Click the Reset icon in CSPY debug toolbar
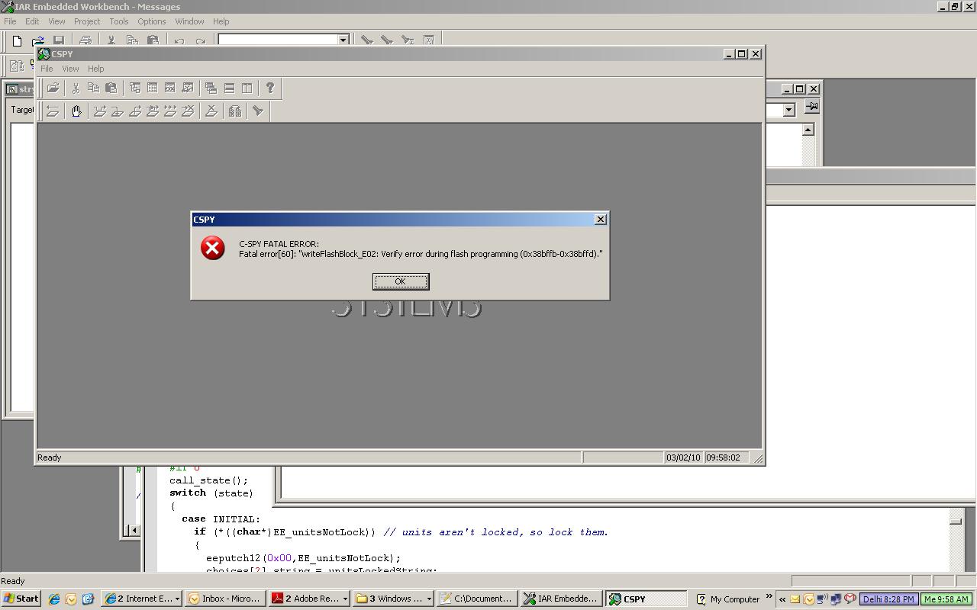This screenshot has width=977, height=610. coord(53,111)
